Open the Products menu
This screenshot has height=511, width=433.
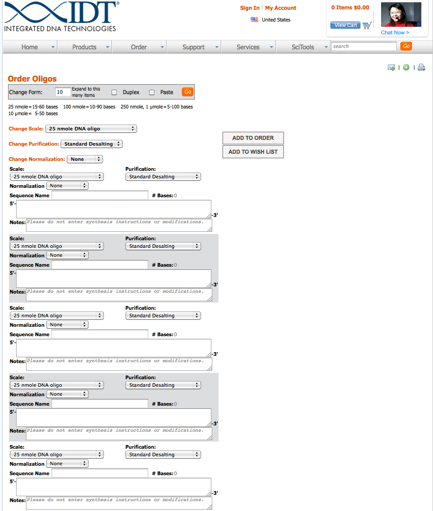point(84,47)
